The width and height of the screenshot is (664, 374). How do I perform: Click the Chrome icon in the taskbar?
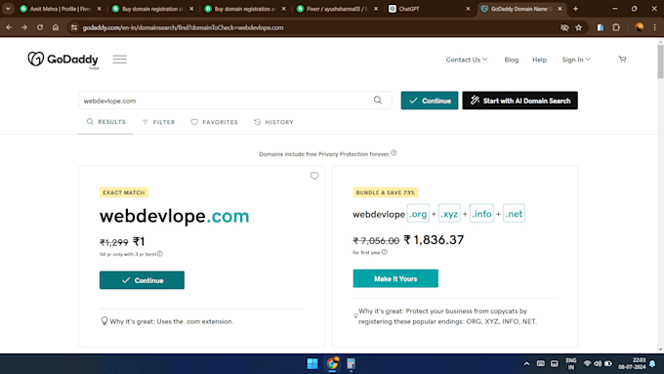332,363
